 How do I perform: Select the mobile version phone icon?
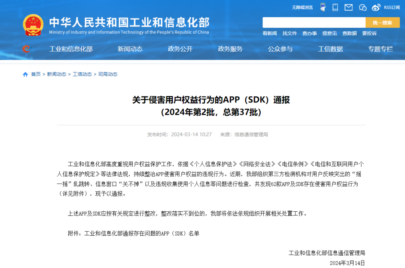335,8
